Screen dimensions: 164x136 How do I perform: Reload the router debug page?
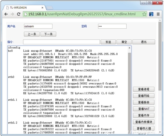[19, 14]
